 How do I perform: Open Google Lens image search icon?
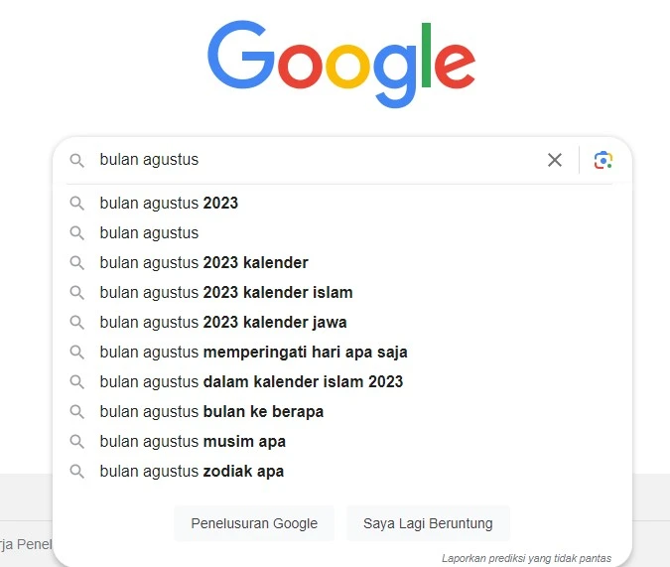point(603,160)
